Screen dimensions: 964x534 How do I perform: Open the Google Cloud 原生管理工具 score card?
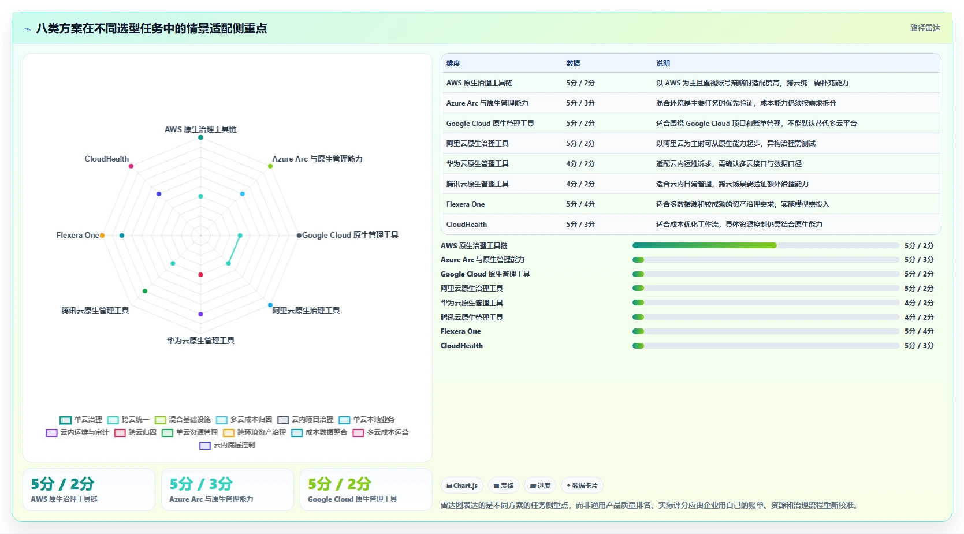[x=366, y=490]
